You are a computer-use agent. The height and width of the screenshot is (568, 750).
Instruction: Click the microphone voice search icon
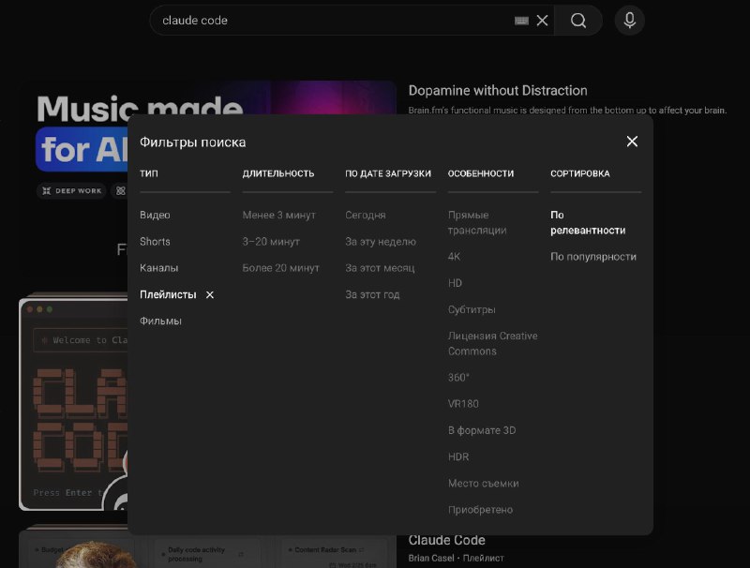coord(629,21)
